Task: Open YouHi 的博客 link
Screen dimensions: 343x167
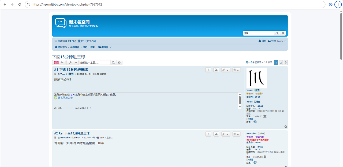Action: pyautogui.click(x=253, y=102)
